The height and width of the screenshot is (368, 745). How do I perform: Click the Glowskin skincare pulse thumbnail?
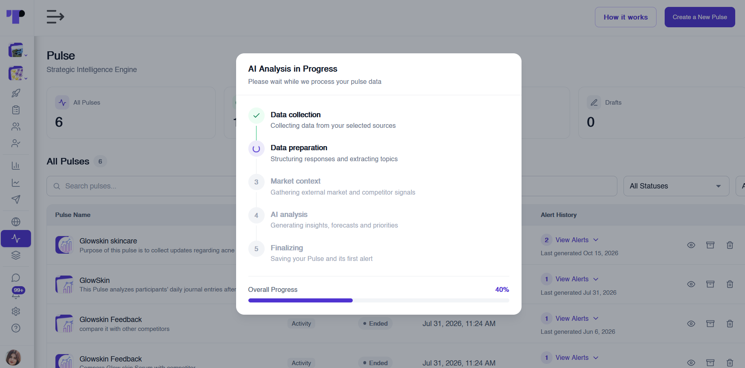64,245
